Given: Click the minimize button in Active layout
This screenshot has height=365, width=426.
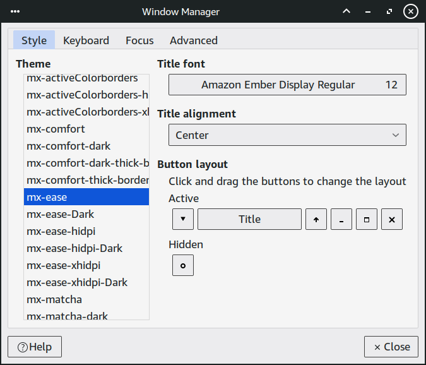Looking at the screenshot, I should pos(341,219).
